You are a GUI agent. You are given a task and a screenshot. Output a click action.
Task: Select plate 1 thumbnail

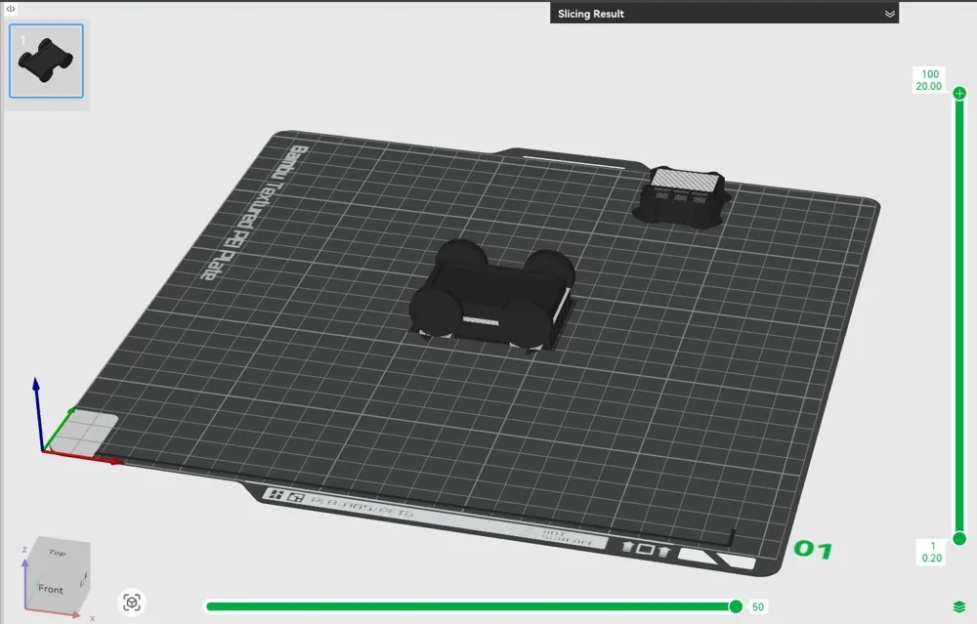click(x=46, y=61)
